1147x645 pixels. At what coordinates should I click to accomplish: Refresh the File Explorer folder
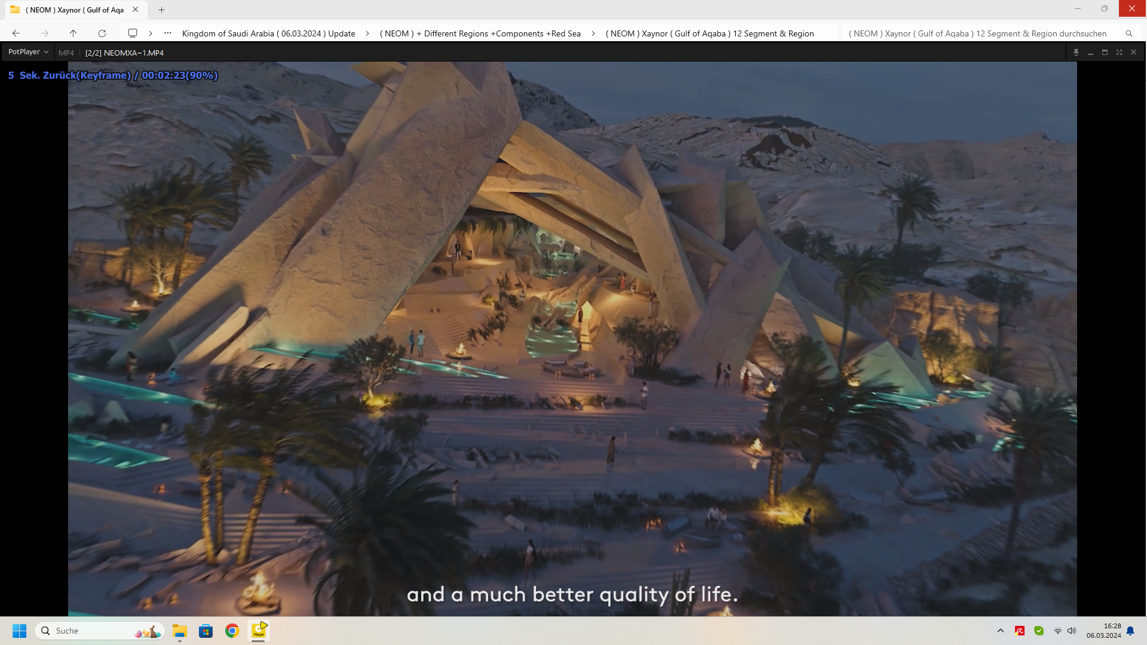(x=102, y=33)
